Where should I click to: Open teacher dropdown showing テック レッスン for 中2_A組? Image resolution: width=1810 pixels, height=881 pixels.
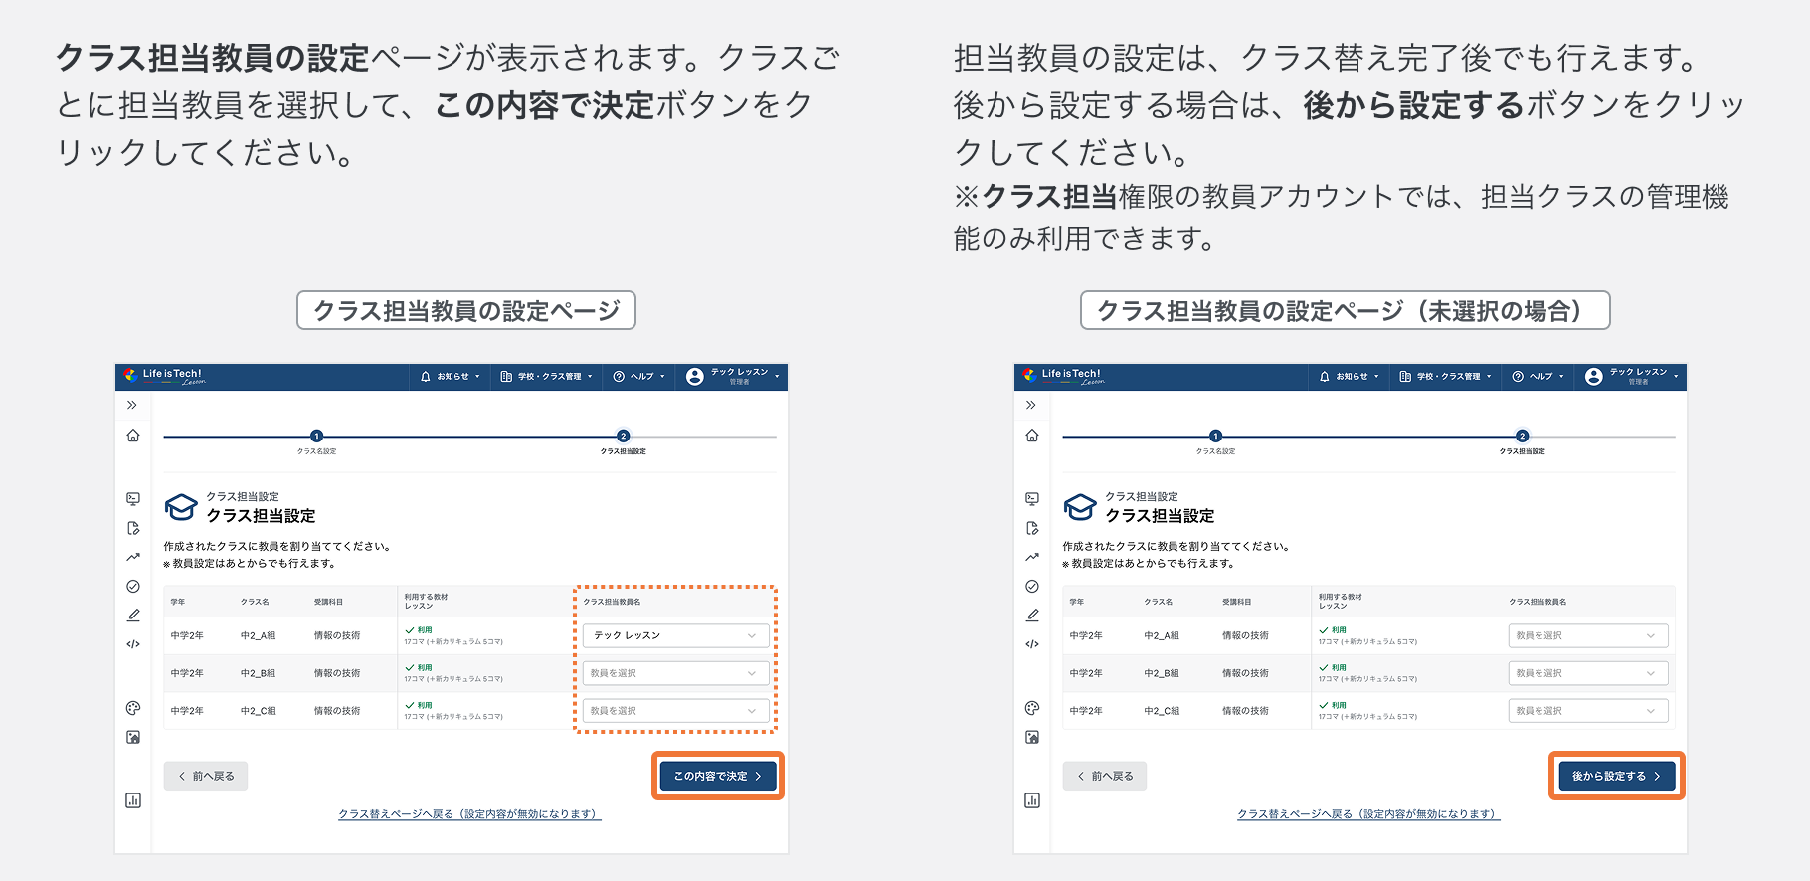[675, 635]
